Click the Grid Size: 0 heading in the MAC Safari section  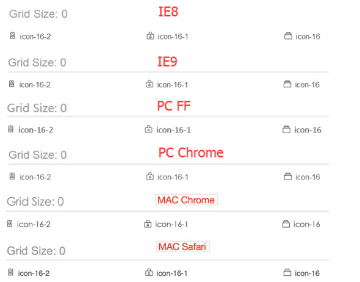tap(36, 251)
